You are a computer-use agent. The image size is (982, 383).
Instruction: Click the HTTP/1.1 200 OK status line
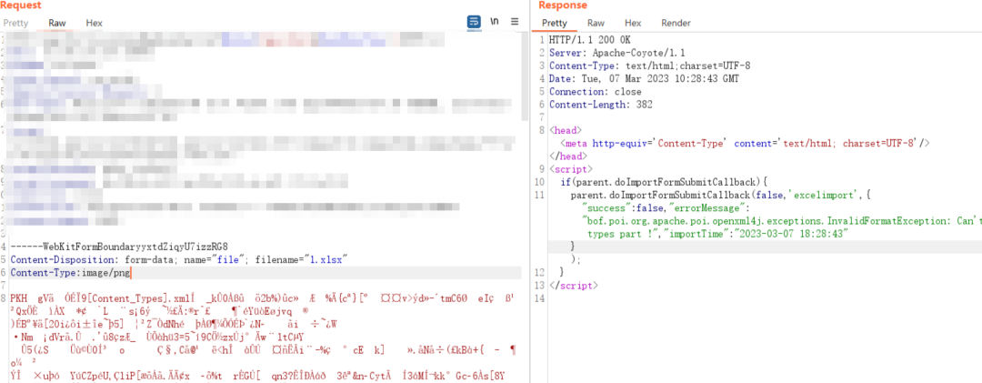[590, 39]
